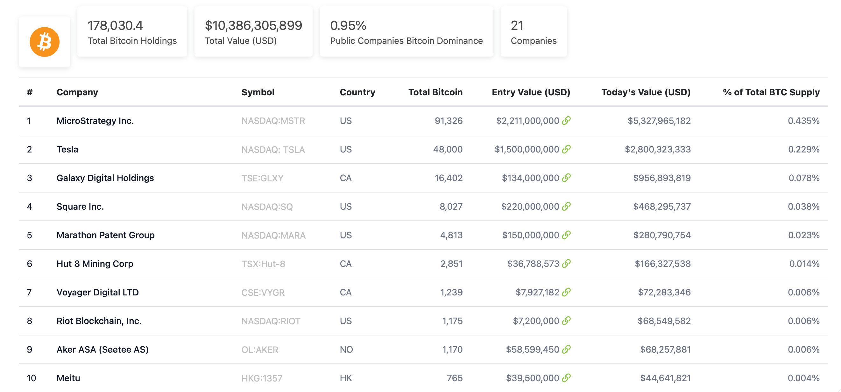The image size is (841, 392).
Task: Select the 4,813 total bitcoin cell
Action: (451, 235)
